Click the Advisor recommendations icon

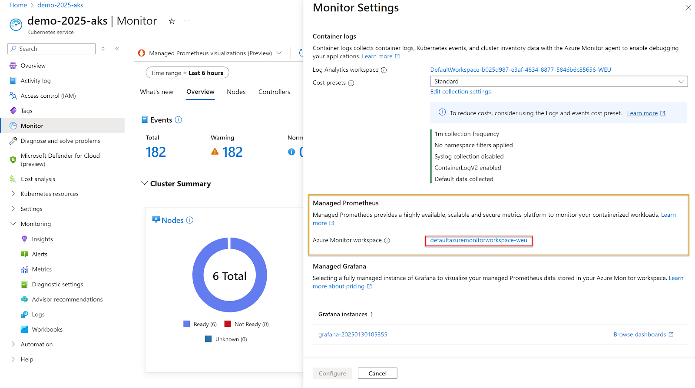click(x=24, y=299)
